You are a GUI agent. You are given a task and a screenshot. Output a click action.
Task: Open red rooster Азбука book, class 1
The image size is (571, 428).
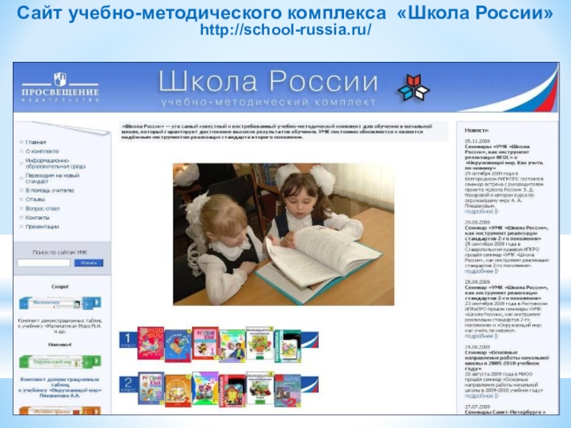click(151, 343)
